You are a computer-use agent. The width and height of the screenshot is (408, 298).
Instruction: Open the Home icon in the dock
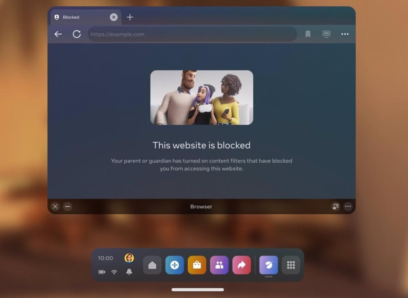152,265
